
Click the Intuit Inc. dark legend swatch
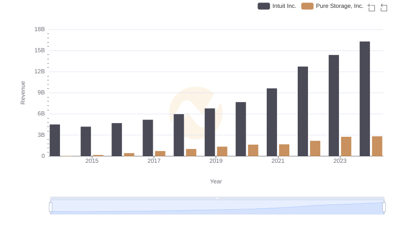264,6
